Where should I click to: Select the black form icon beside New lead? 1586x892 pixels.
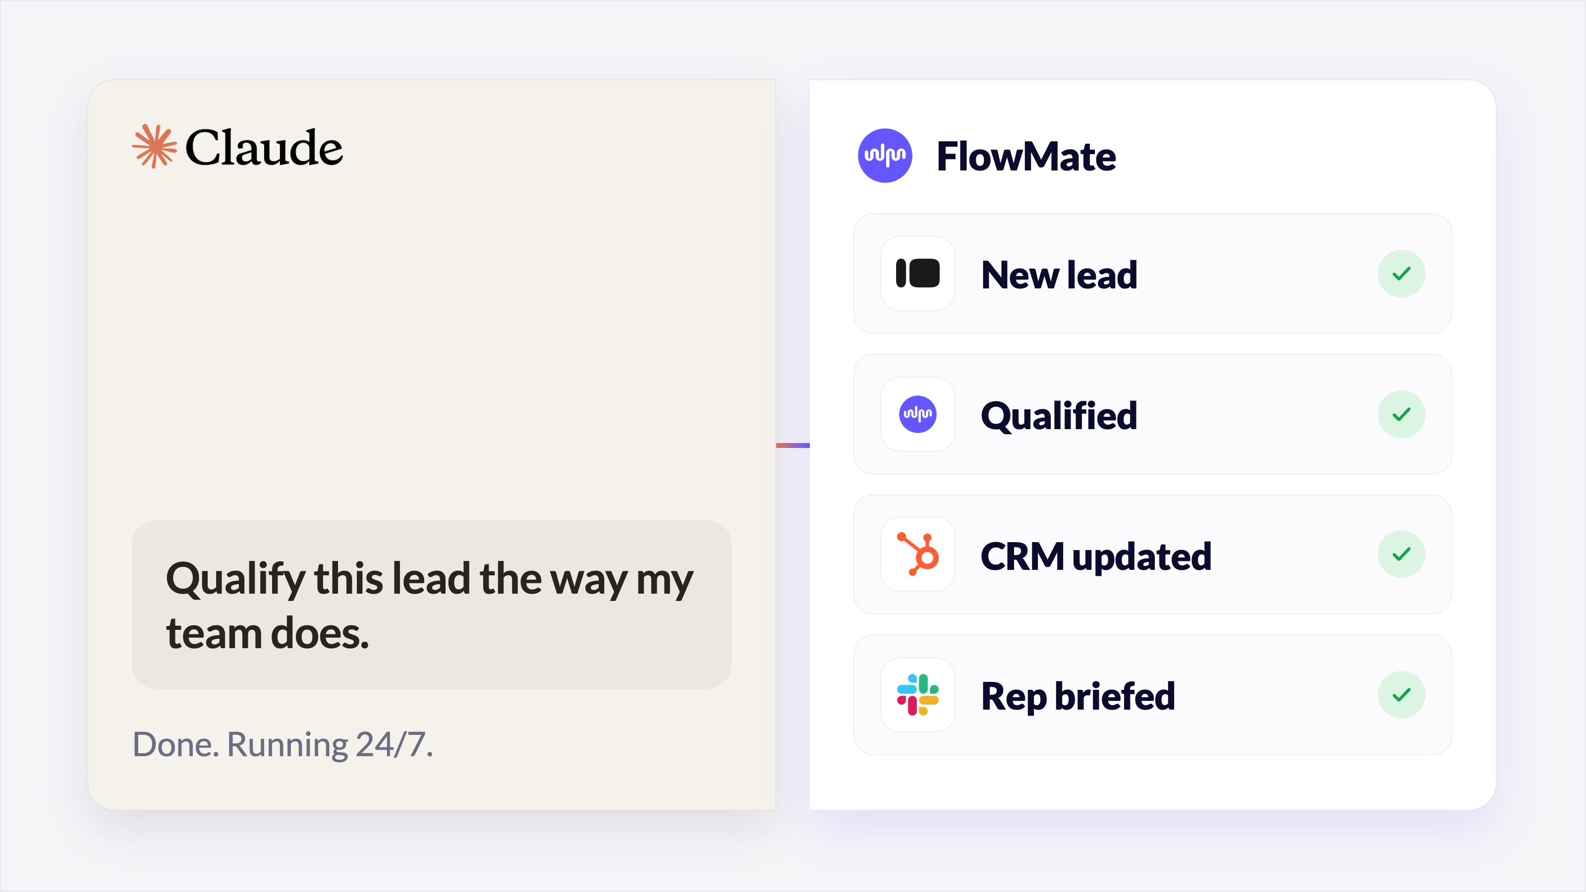tap(917, 274)
